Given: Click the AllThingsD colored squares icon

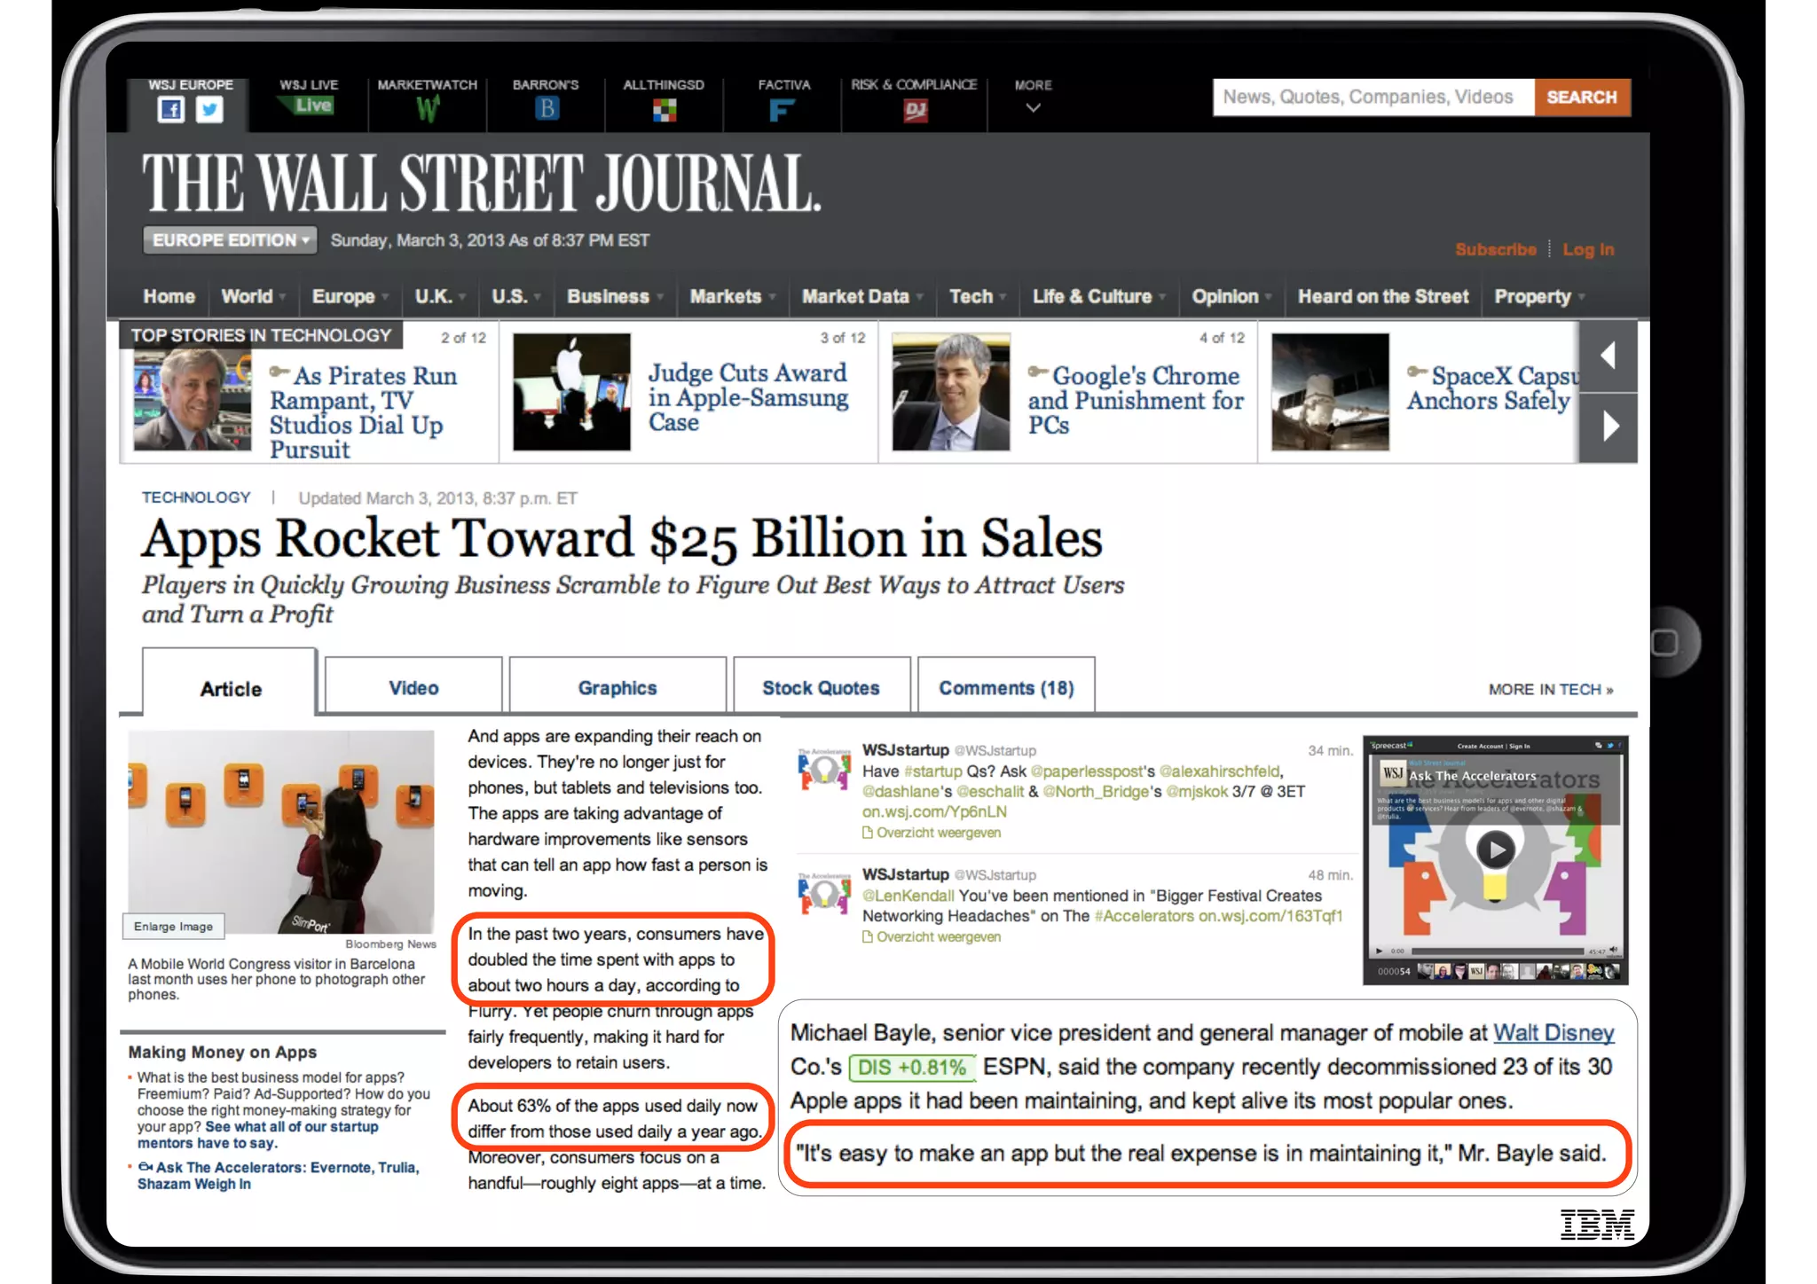Looking at the screenshot, I should [664, 110].
